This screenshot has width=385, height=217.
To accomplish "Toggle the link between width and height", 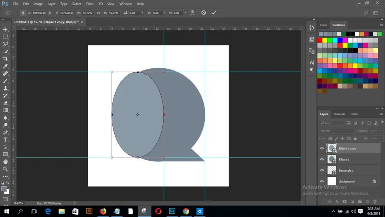I will 99,13.
